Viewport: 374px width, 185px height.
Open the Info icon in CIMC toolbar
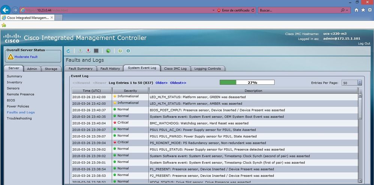click(128, 51)
